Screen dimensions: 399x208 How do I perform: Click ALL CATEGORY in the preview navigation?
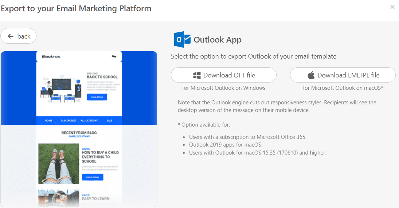89,121
